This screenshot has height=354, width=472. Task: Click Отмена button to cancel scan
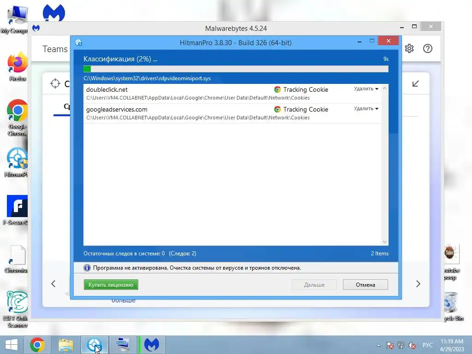click(x=365, y=285)
